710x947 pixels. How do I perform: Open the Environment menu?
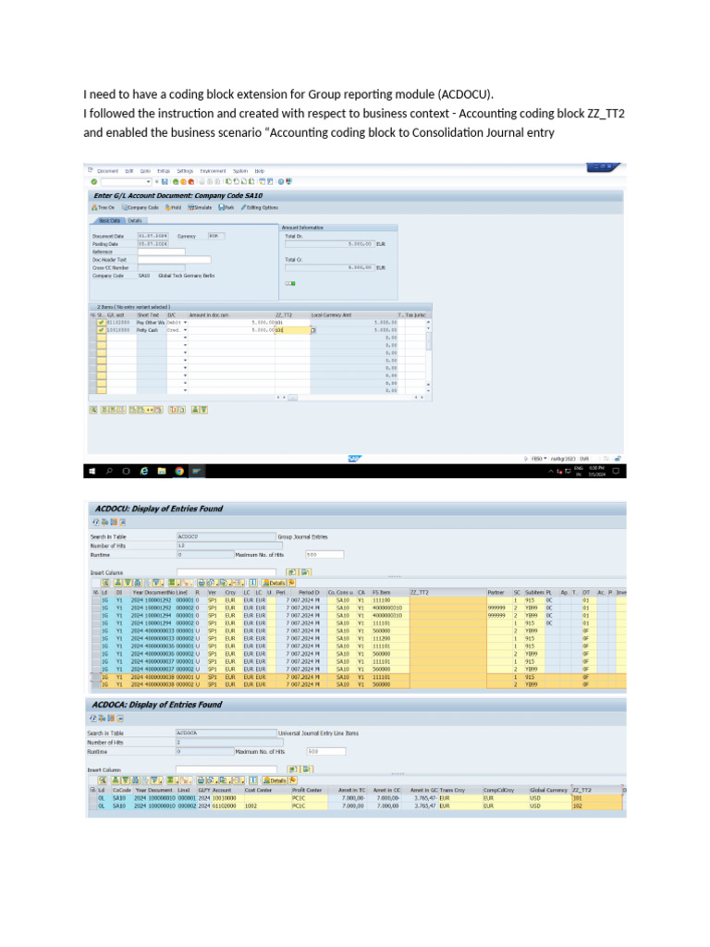214,171
